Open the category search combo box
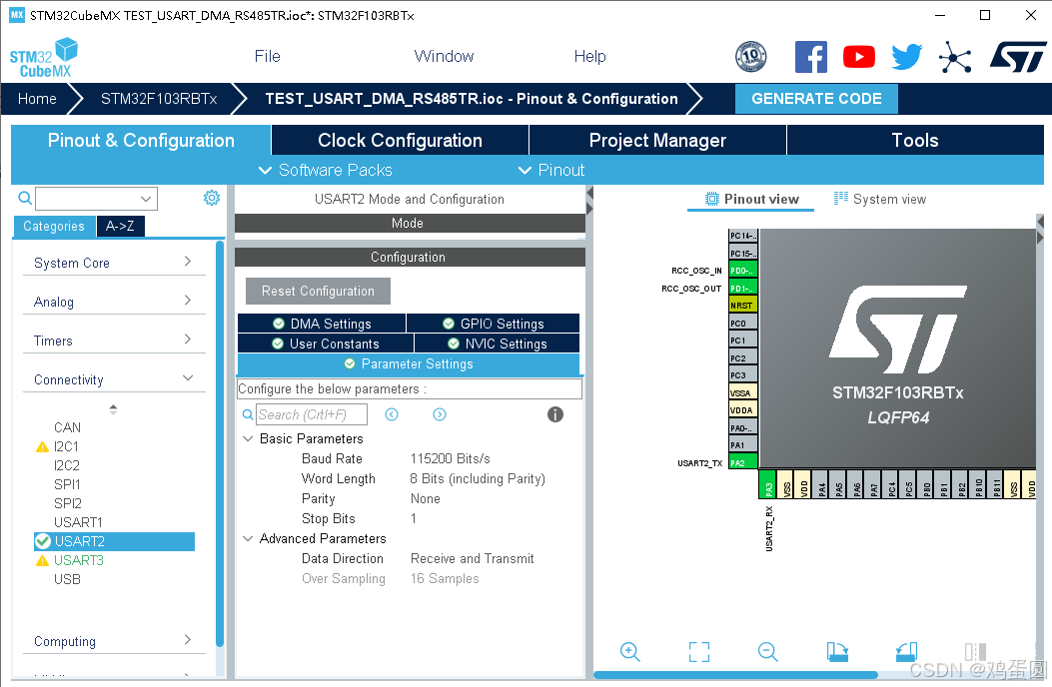 [97, 199]
